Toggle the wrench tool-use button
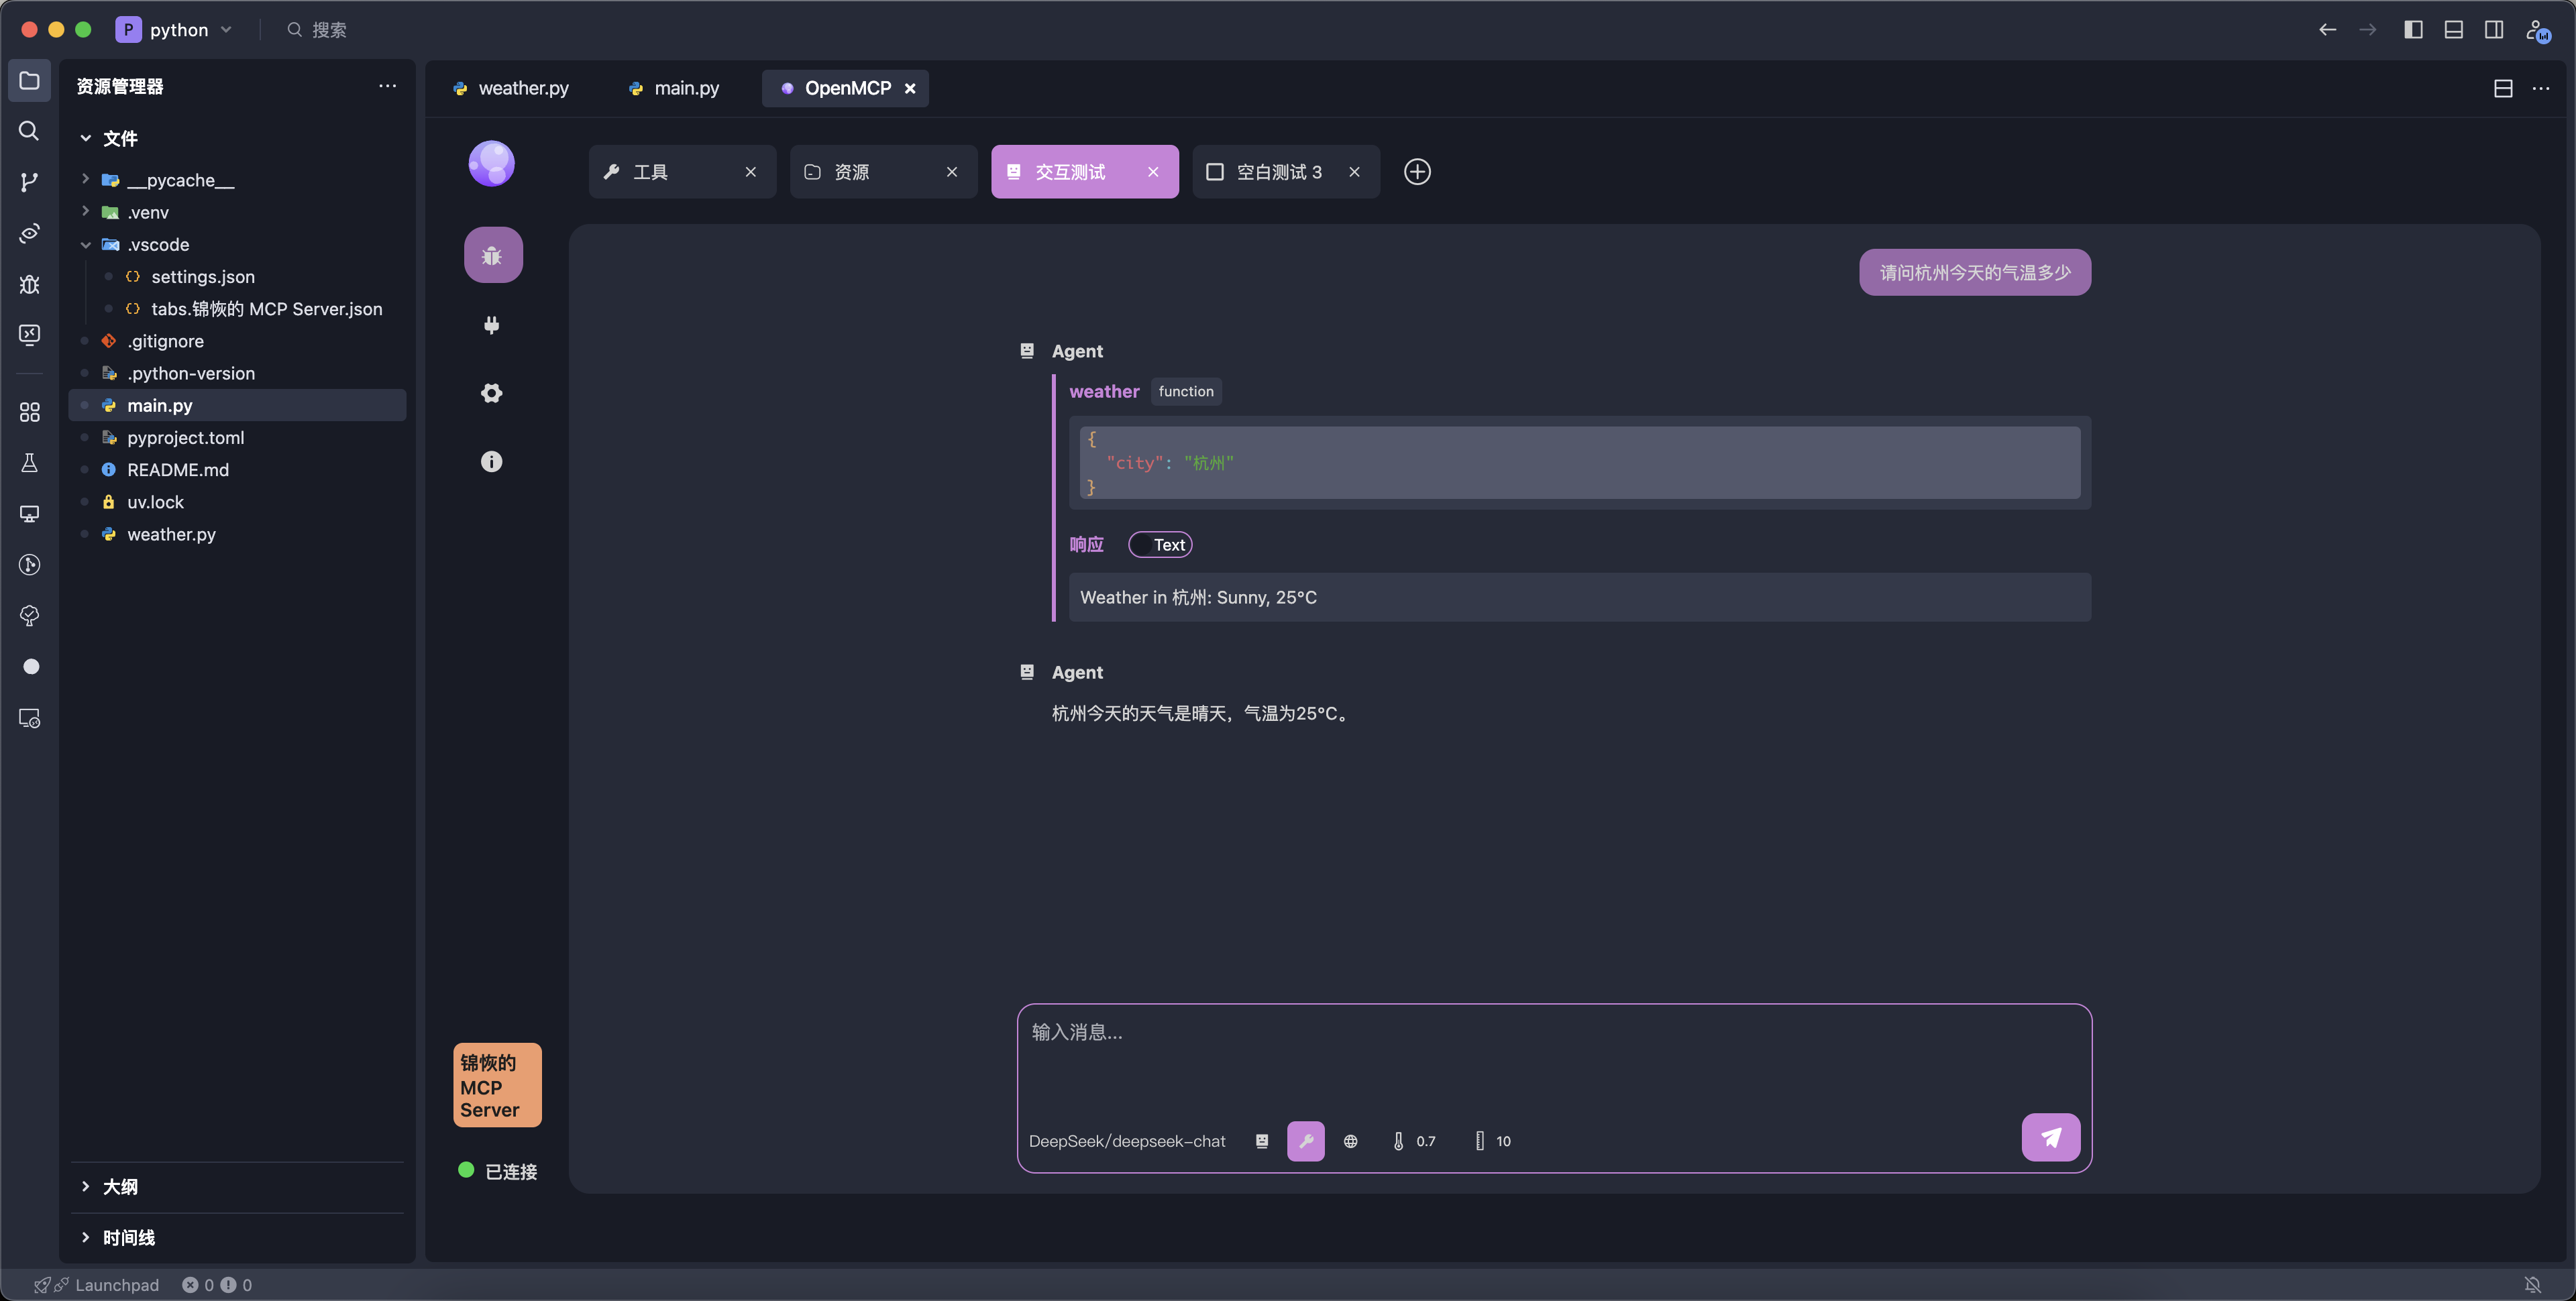The height and width of the screenshot is (1301, 2576). point(1305,1141)
